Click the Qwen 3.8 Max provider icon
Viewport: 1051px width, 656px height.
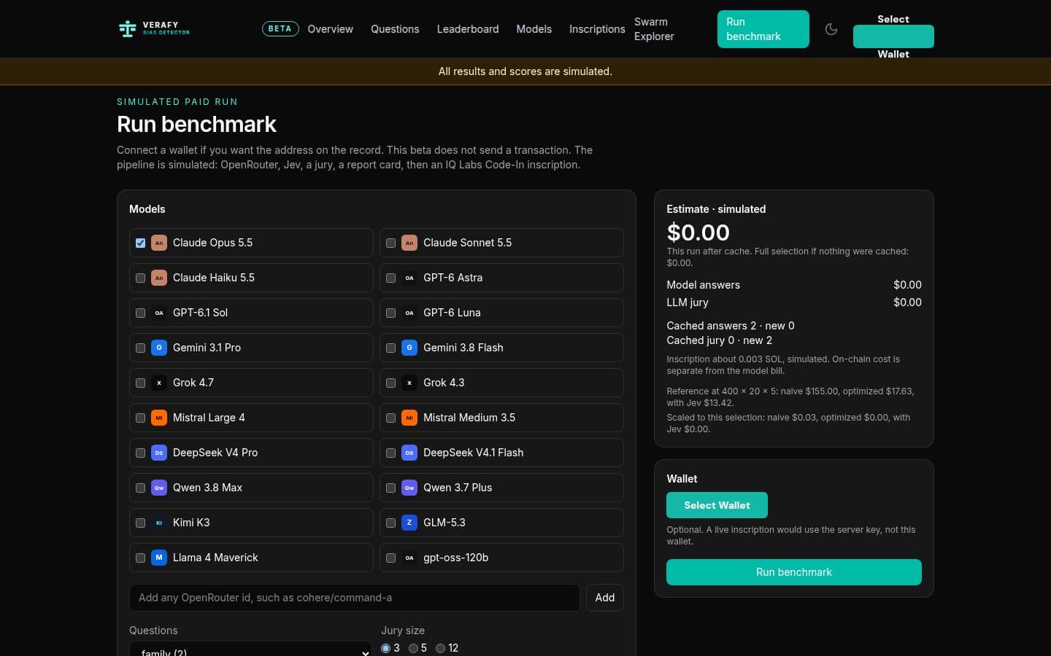click(x=159, y=488)
